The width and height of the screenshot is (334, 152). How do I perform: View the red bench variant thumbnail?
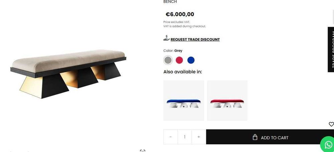pyautogui.click(x=227, y=101)
